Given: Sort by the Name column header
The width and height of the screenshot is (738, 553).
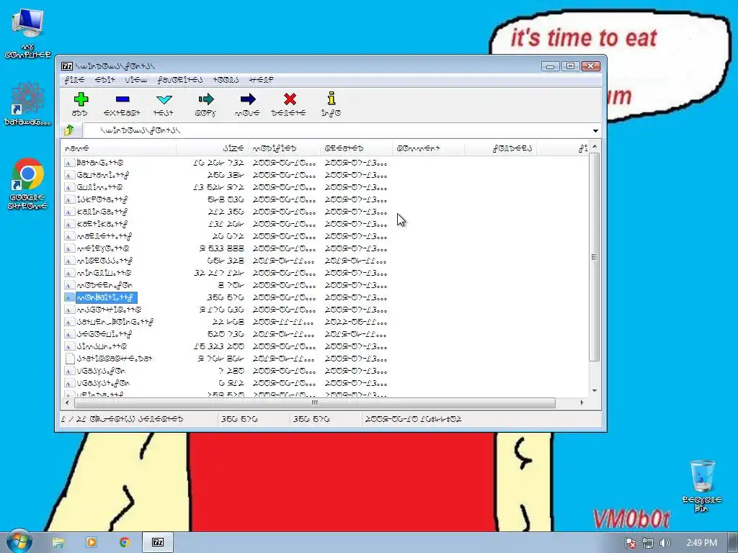Looking at the screenshot, I should (x=119, y=148).
